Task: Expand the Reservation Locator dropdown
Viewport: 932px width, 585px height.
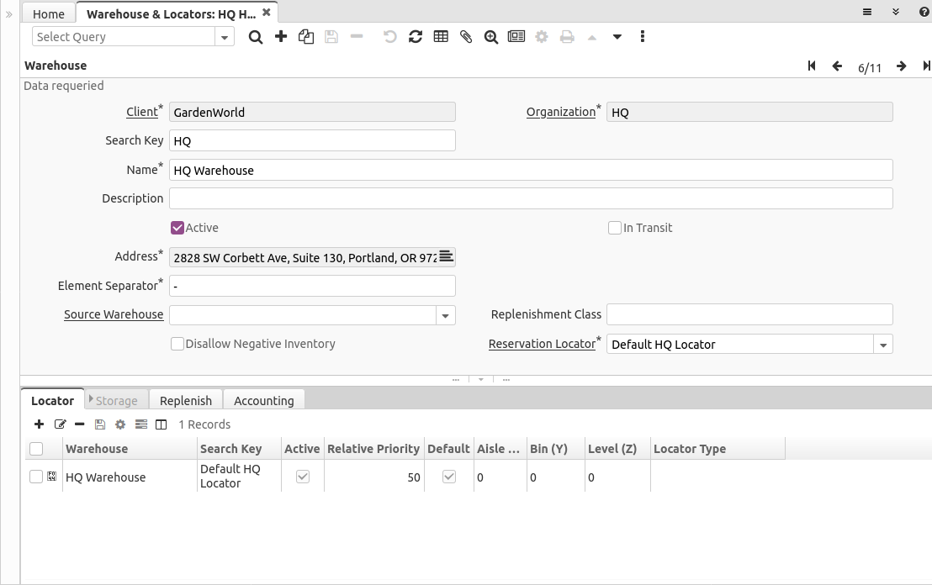Action: [x=883, y=345]
